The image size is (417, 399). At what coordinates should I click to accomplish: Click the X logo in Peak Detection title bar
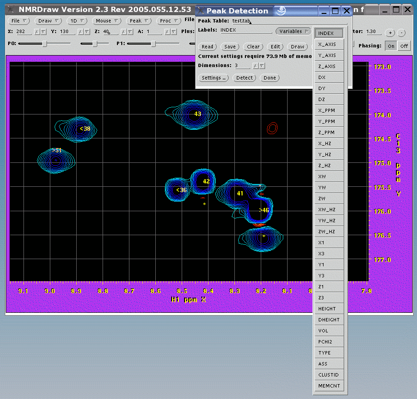point(201,11)
